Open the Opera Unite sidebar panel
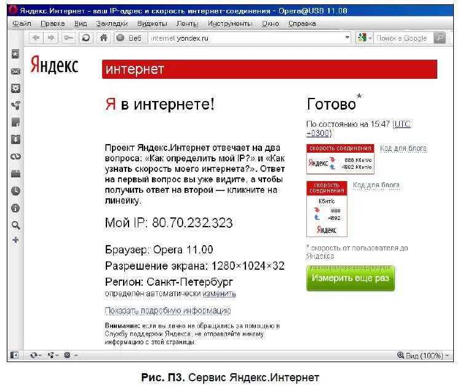This screenshot has width=460, height=388. (x=16, y=105)
